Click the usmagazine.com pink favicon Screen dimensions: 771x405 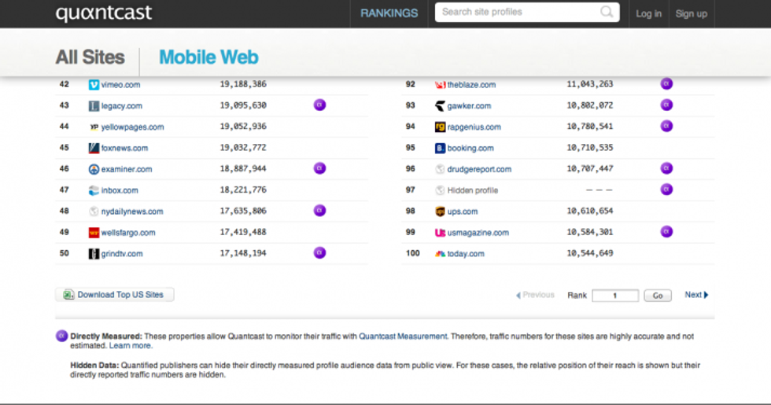click(x=441, y=233)
